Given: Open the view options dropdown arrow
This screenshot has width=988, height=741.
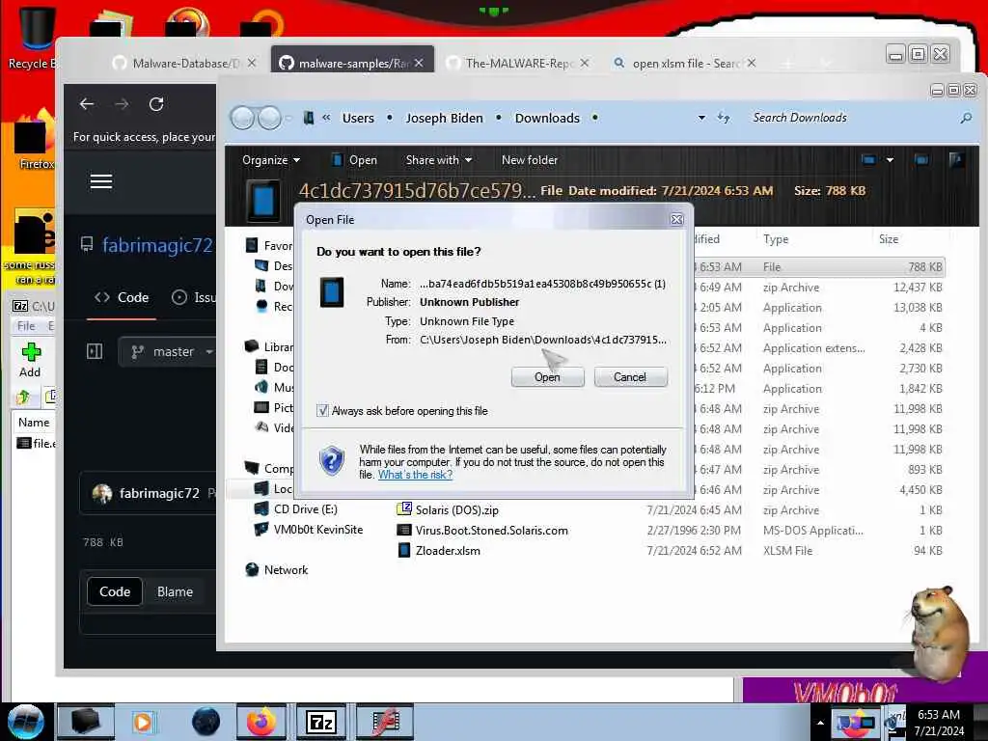Looking at the screenshot, I should pos(890,160).
